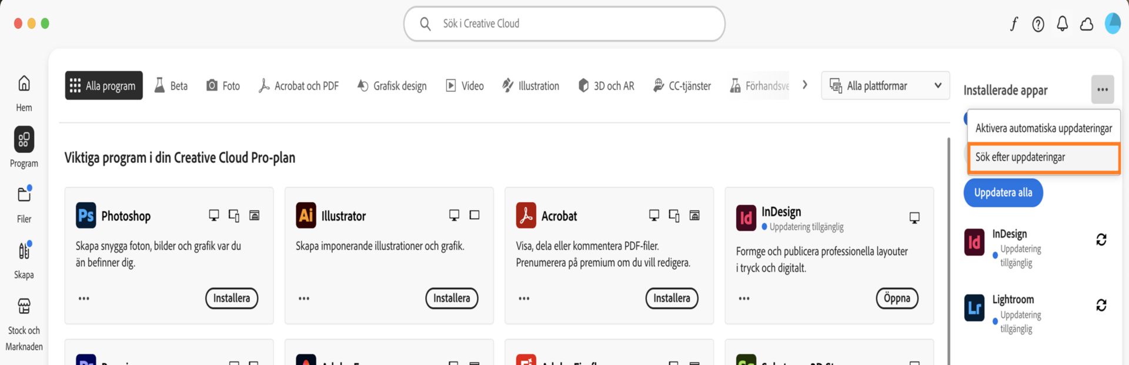
Task: Click the InDesign icon in the app card
Action: tap(746, 219)
